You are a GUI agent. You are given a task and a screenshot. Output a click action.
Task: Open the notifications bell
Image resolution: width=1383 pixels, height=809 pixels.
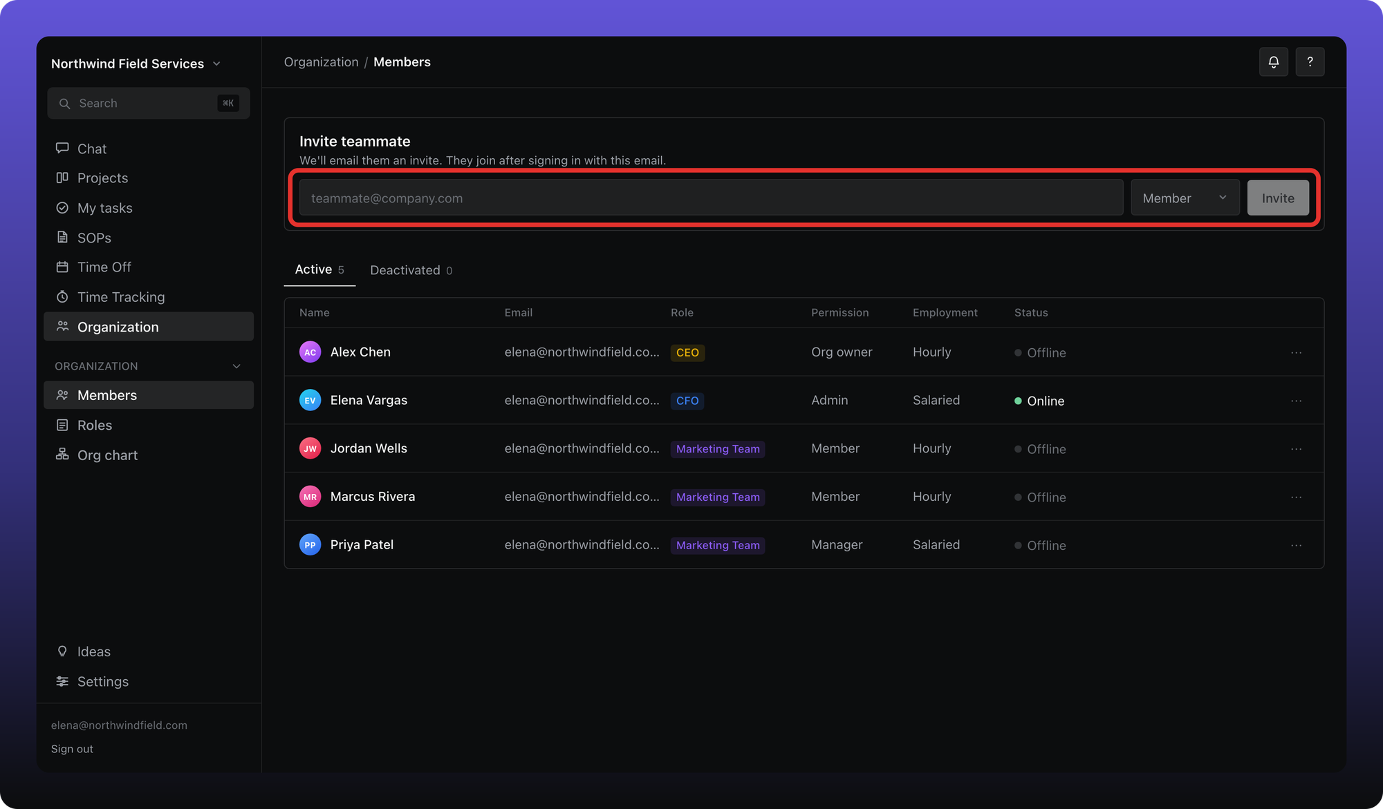(1273, 62)
